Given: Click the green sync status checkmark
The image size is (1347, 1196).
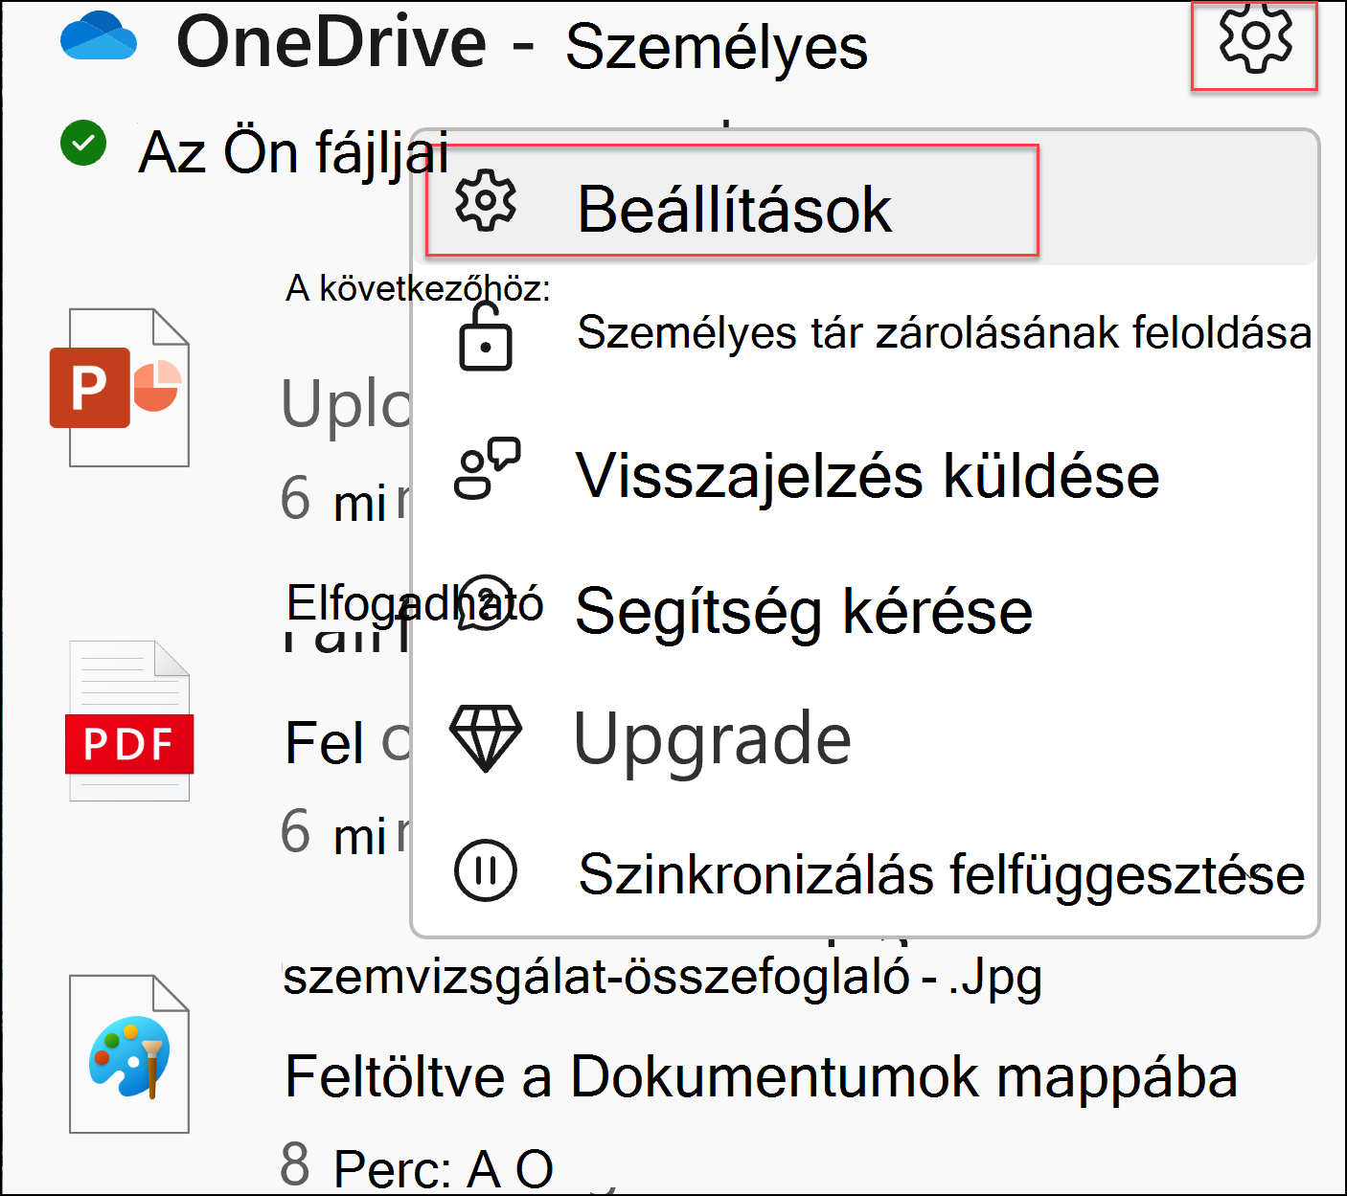Looking at the screenshot, I should click(83, 143).
